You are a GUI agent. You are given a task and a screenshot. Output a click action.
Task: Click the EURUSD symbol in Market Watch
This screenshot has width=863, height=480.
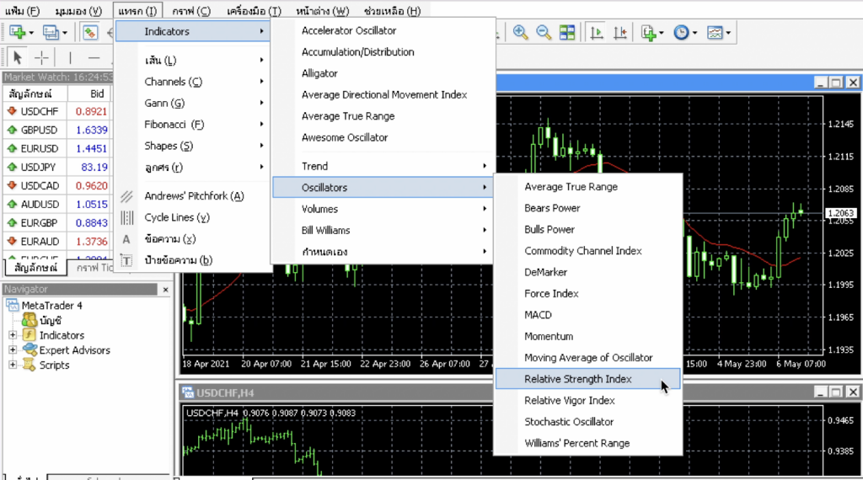pyautogui.click(x=39, y=148)
